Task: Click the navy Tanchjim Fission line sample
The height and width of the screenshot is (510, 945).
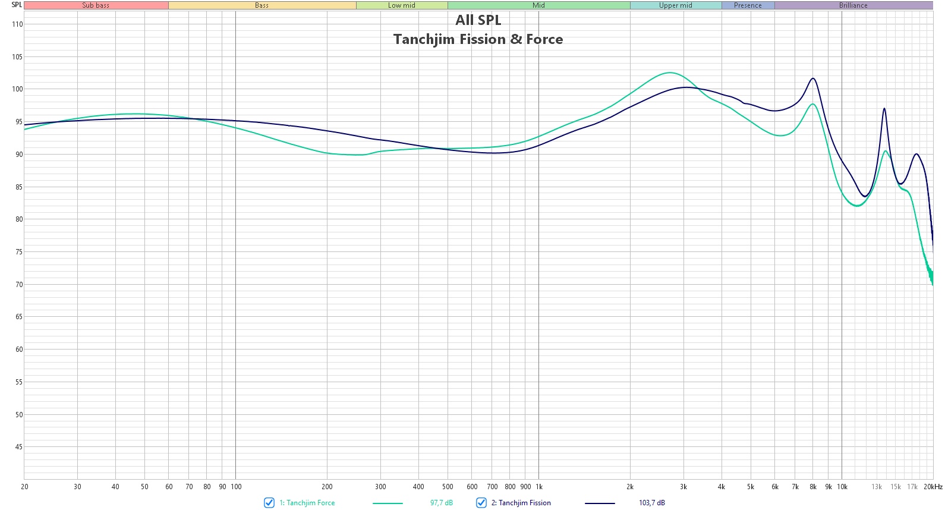Action: click(600, 503)
